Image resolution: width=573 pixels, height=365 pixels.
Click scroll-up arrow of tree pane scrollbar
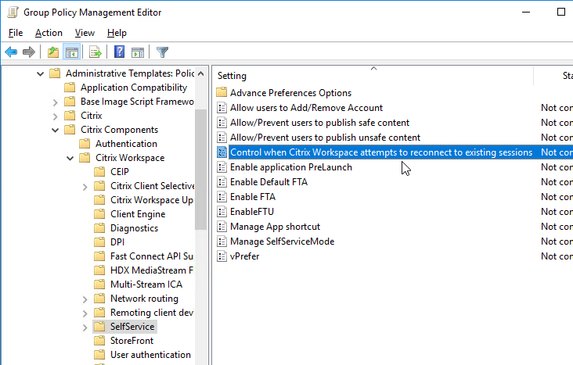[200, 73]
